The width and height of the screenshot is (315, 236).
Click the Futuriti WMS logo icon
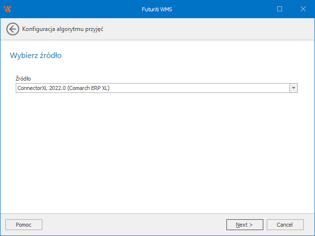click(x=7, y=9)
